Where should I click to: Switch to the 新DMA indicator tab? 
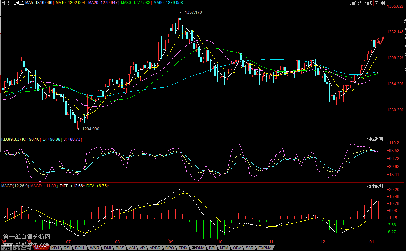point(198,248)
